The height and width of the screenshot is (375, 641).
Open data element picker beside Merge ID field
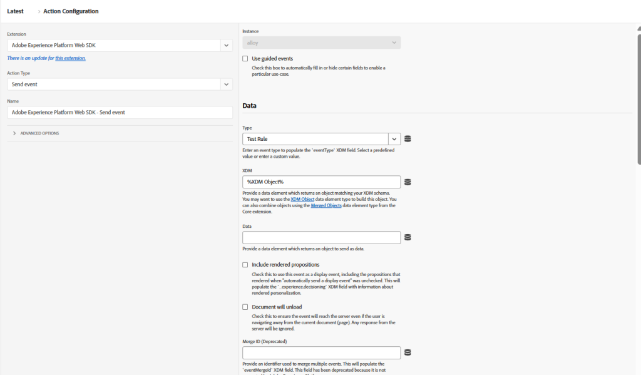(x=408, y=352)
